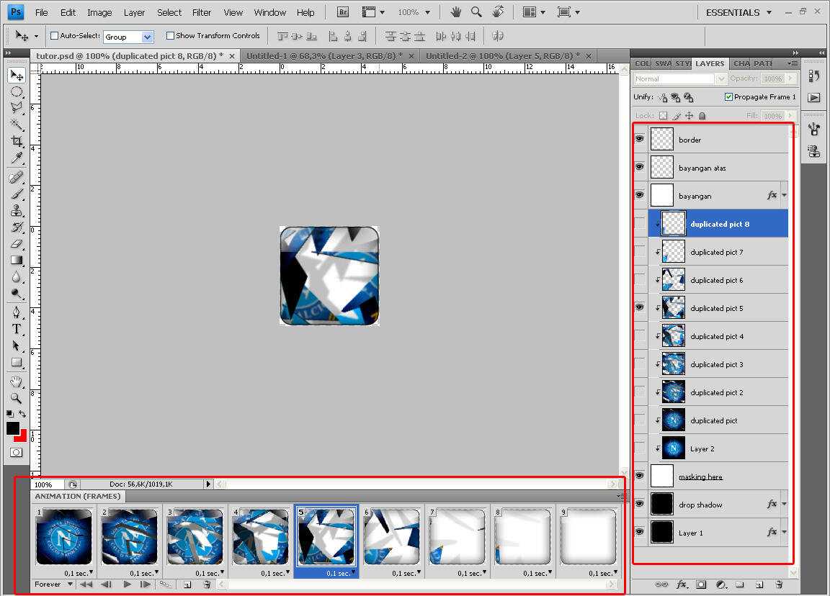Click the Rotate View tool icon
Image resolution: width=830 pixels, height=596 pixels.
[x=498, y=12]
